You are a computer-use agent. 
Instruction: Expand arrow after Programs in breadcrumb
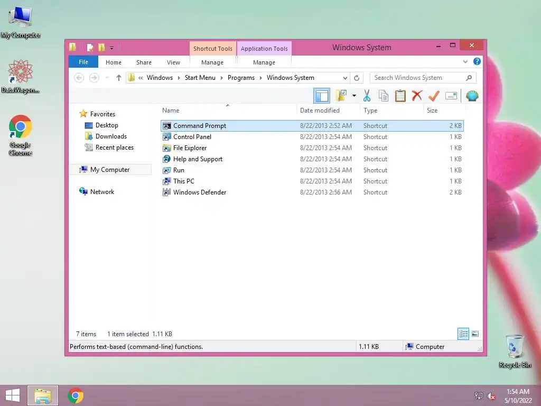[260, 78]
